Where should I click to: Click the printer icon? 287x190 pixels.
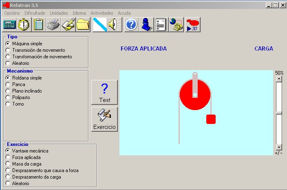click(x=53, y=25)
